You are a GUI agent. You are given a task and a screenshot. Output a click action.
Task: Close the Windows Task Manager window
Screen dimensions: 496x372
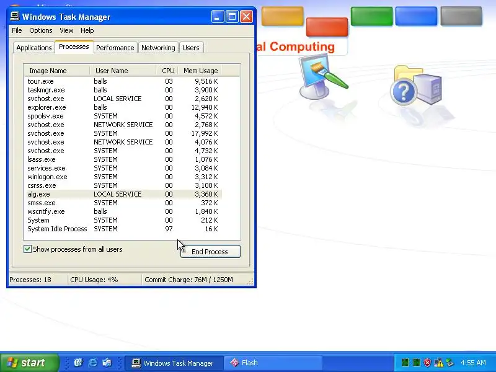246,17
